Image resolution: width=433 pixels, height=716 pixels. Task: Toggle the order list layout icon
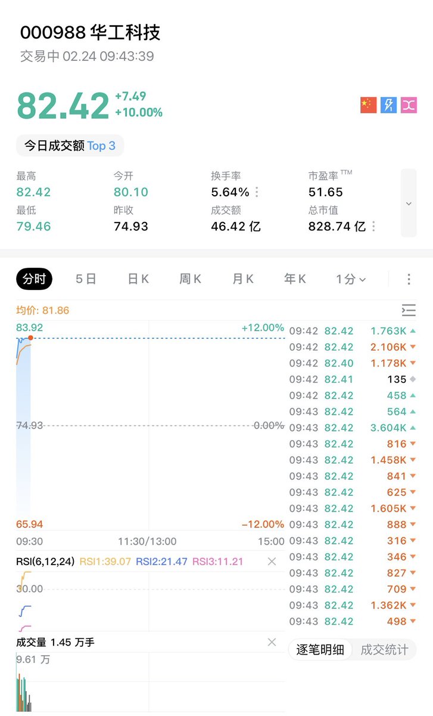(409, 310)
